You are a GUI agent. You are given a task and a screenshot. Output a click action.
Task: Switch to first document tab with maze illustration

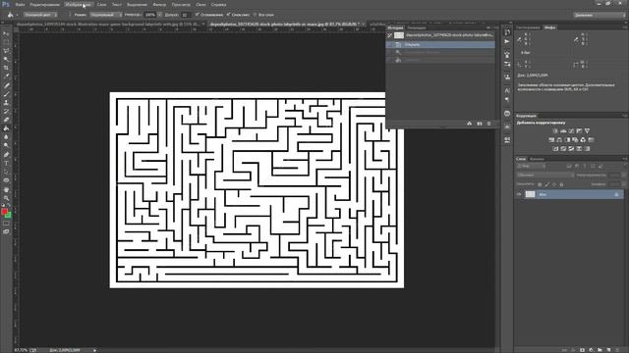coord(108,24)
